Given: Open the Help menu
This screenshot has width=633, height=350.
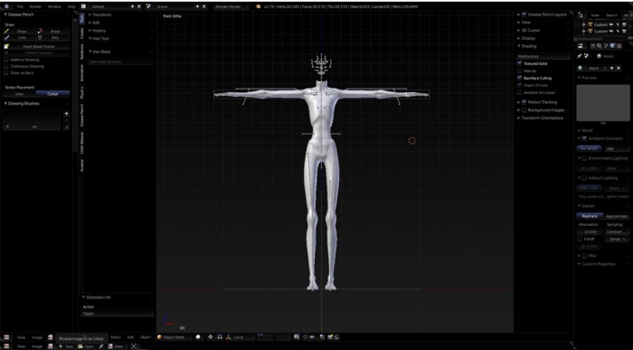Looking at the screenshot, I should coord(71,6).
